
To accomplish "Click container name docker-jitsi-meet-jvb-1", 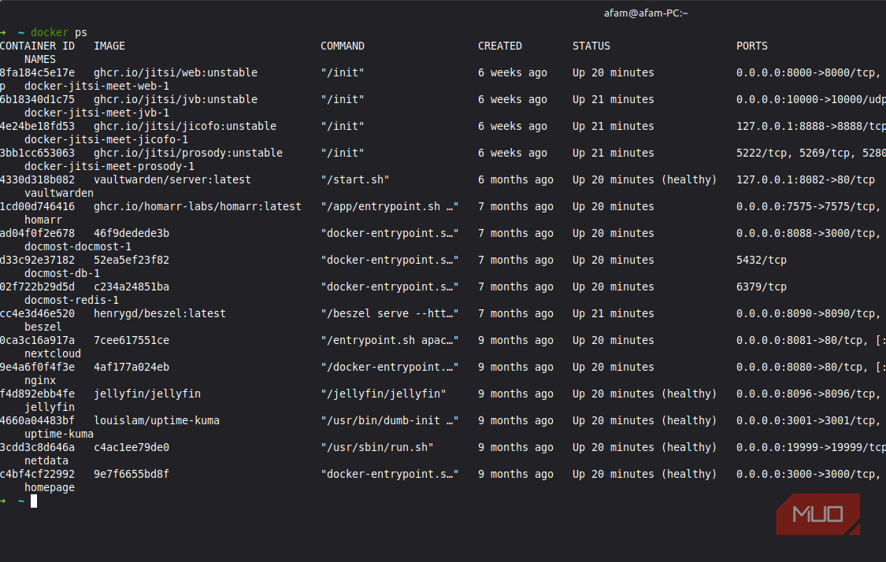I will pyautogui.click(x=97, y=113).
